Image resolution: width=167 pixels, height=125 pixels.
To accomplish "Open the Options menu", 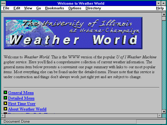I will point(75,8).
